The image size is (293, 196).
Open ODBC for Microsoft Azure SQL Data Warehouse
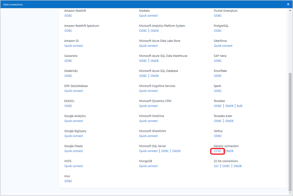point(143,61)
